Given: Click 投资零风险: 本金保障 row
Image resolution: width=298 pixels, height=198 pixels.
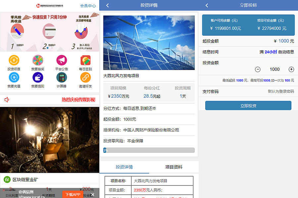Looking at the screenshot, I should click(x=149, y=141).
